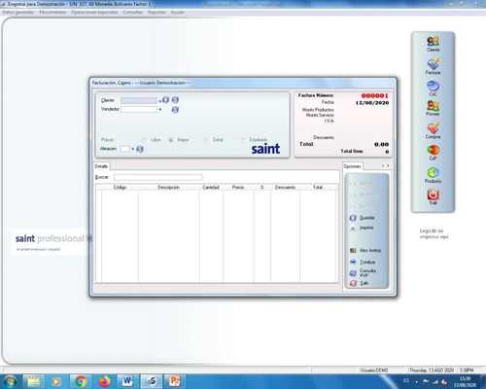Open the Cliente module in the sidebar

pos(433,44)
